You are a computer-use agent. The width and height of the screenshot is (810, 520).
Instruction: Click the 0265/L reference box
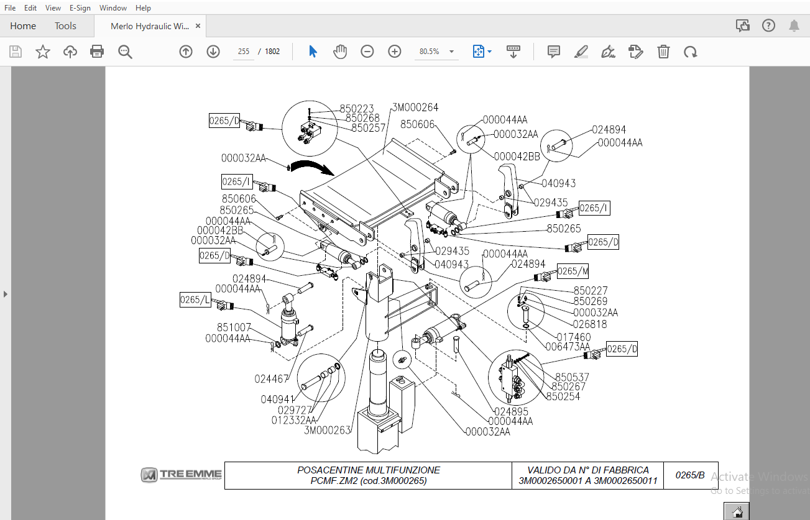(195, 300)
